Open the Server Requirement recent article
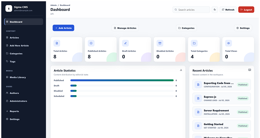Viewport: 260px width, 138px height. (222, 112)
